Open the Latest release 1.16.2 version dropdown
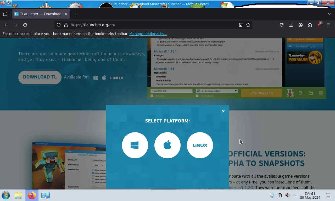 (x=217, y=91)
